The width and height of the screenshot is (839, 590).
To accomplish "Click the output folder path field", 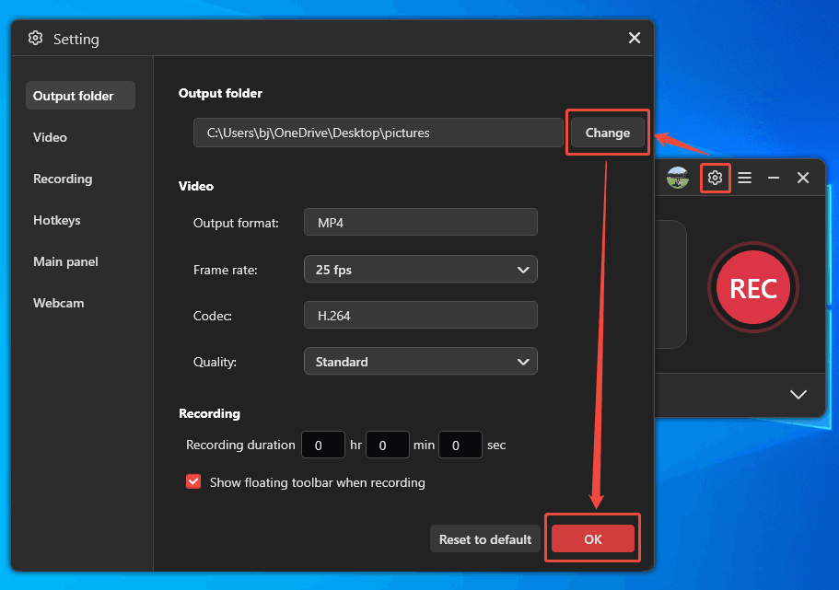I will 378,133.
